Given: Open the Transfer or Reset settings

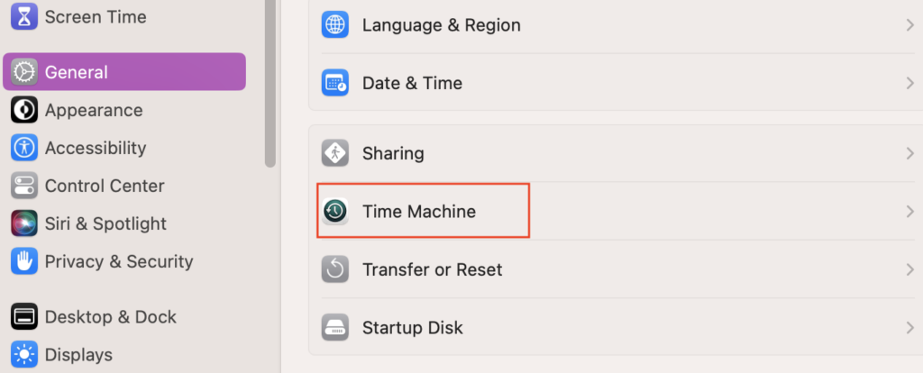Looking at the screenshot, I should point(432,269).
